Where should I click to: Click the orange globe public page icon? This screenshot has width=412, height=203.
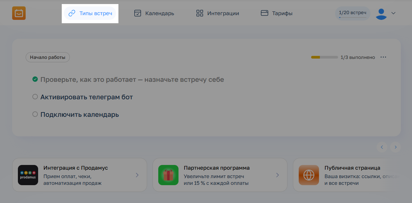[308, 175]
